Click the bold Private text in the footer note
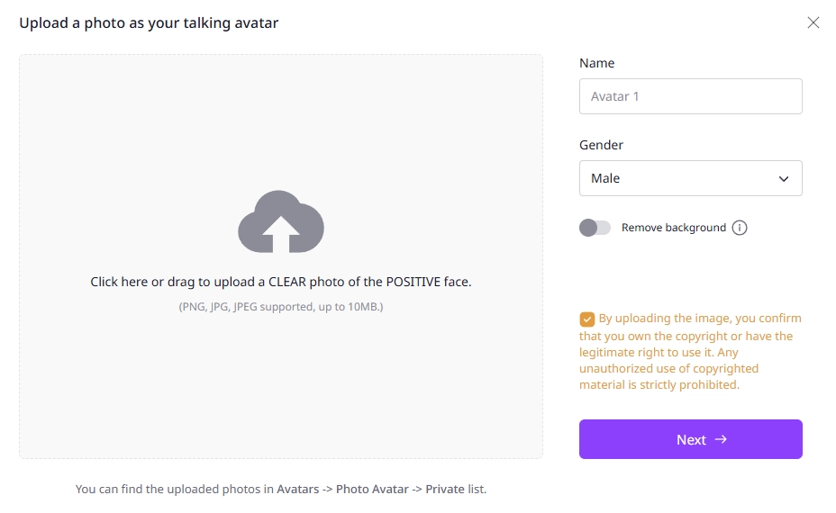Screen dimensions: 836x513 click(445, 489)
